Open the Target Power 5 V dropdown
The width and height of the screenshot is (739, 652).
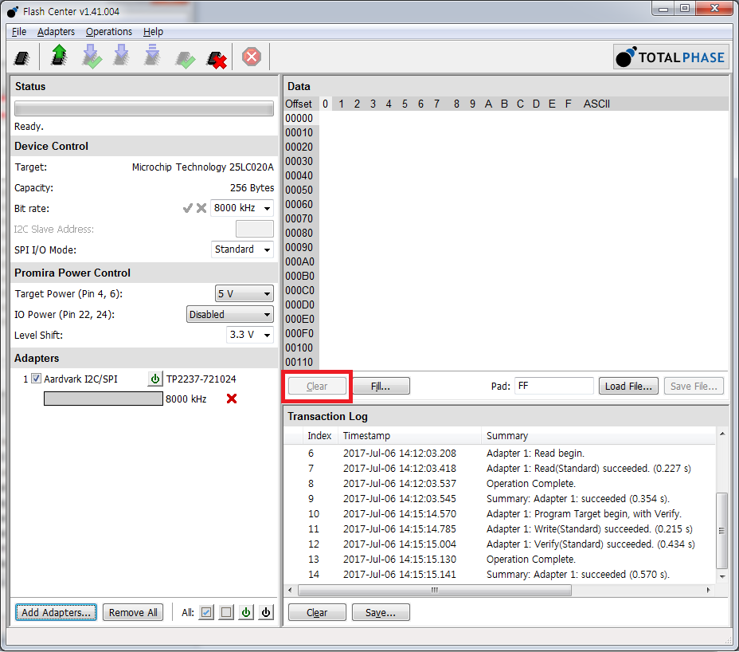coord(244,293)
